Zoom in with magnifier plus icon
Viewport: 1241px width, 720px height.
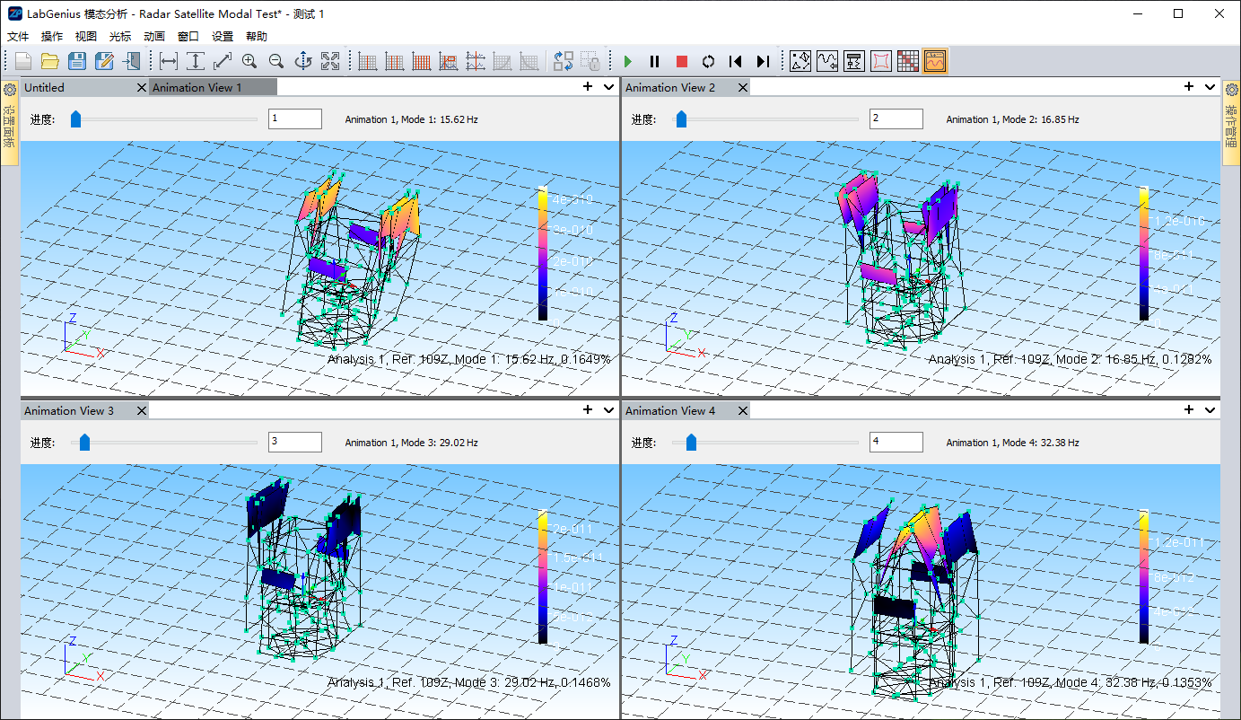249,61
